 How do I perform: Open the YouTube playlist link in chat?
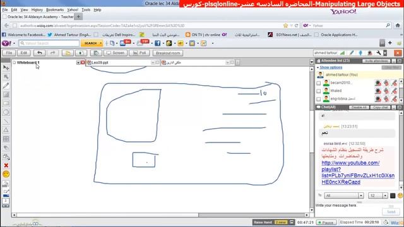tap(358, 172)
